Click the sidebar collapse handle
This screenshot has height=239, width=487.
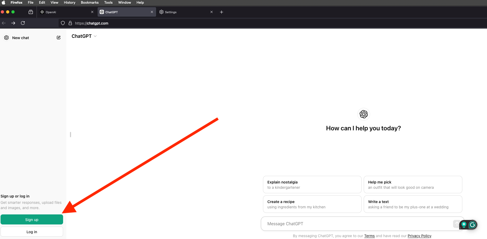[70, 135]
